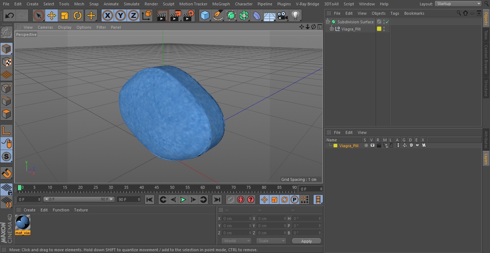The width and height of the screenshot is (490, 253).
Task: Toggle Solo dot for Viagra_Pill layer
Action: point(366,146)
